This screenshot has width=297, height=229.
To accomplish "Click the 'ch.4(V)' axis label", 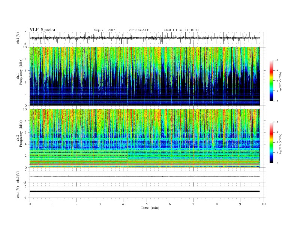I will tap(18, 192).
